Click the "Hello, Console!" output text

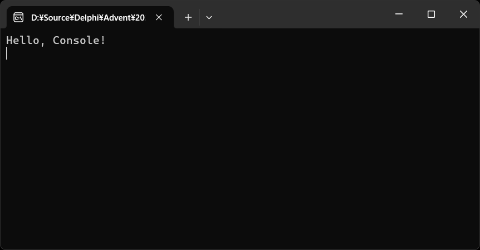(56, 41)
